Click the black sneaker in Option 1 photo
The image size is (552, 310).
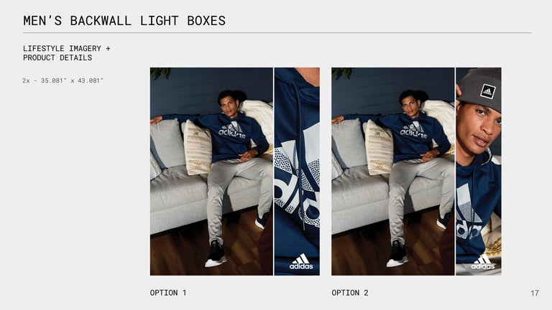[x=216, y=254]
